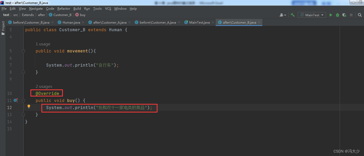Open the Tools menu
The image size is (364, 156).
pos(97,9)
